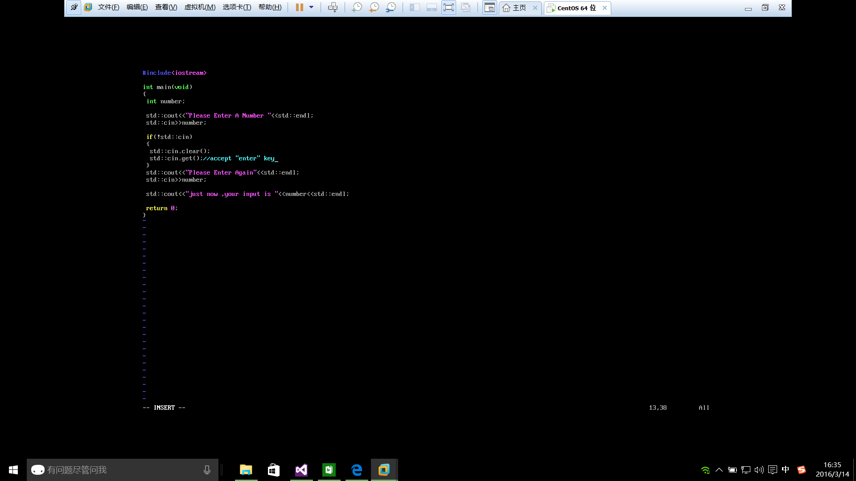Screen dimensions: 856x481
Task: Click the full screen mode icon
Action: 449,7
